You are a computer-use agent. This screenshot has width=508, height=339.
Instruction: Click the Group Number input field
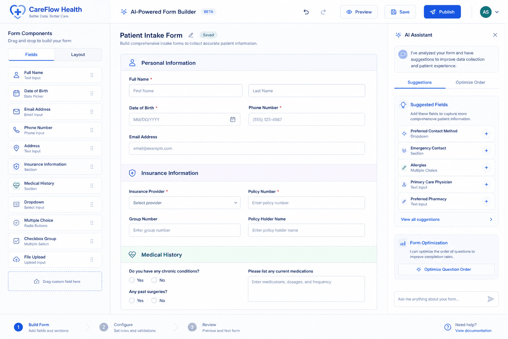coord(185,230)
